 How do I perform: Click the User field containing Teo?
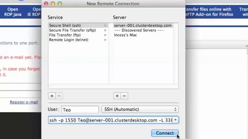pyautogui.click(x=80, y=110)
